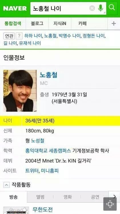
Task: Tap the magnifying glass search button
Action: click(112, 8)
